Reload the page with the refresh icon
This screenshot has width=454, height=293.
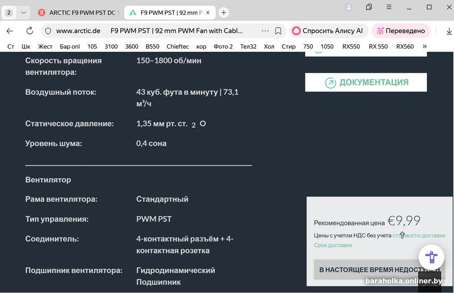tap(30, 31)
